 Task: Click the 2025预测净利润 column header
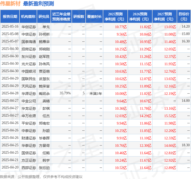click(x=115, y=17)
